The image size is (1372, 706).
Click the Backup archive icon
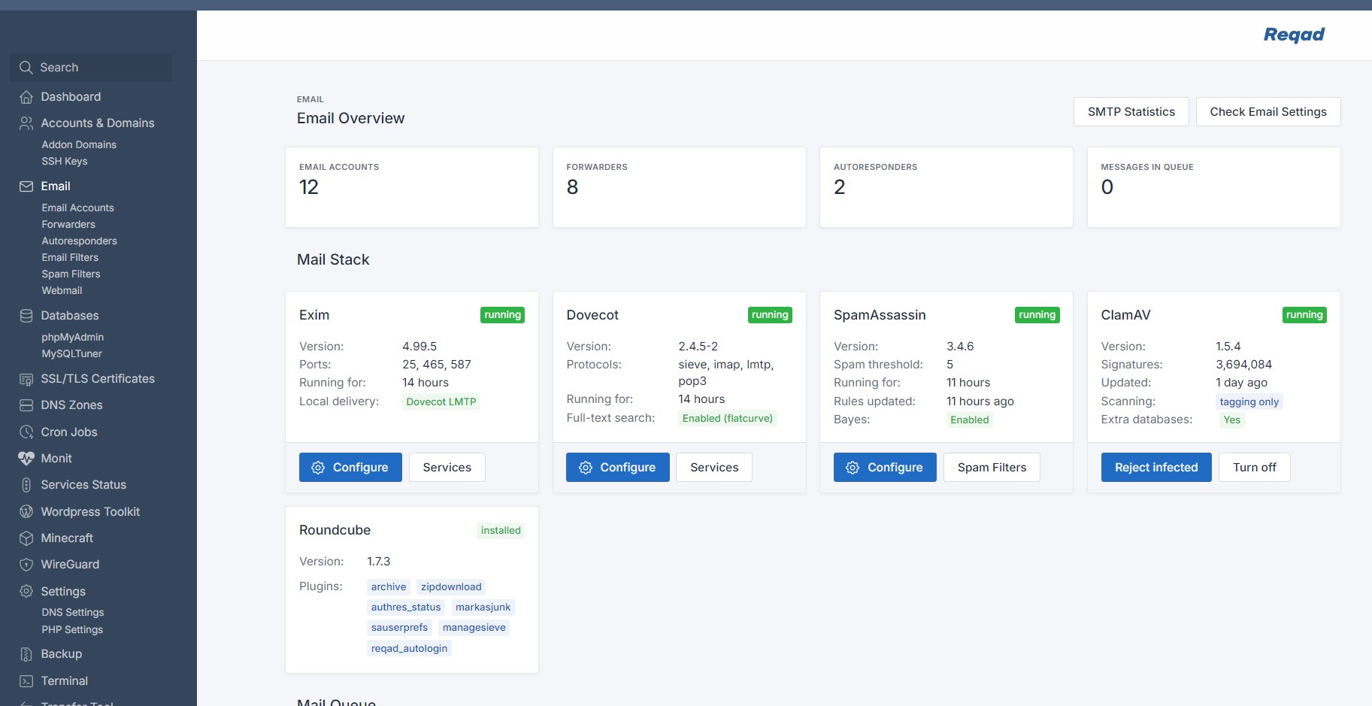pyautogui.click(x=26, y=654)
